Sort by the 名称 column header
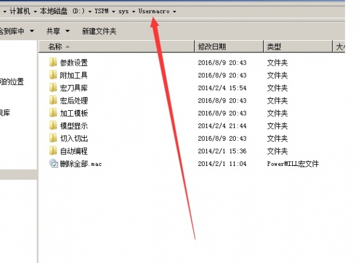360x263 pixels. [116, 47]
